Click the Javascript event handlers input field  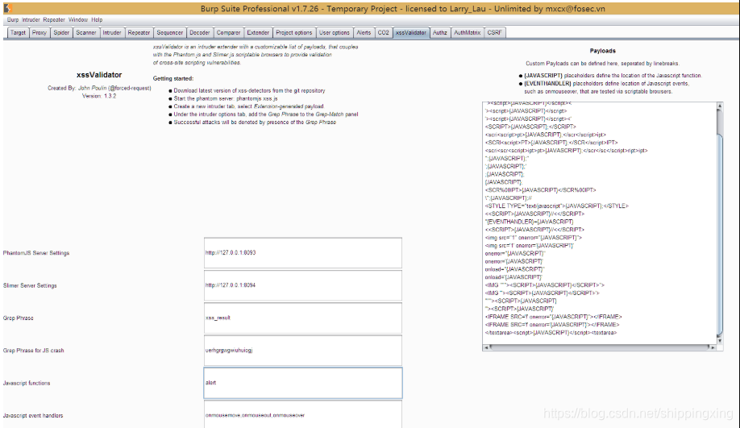click(x=303, y=414)
